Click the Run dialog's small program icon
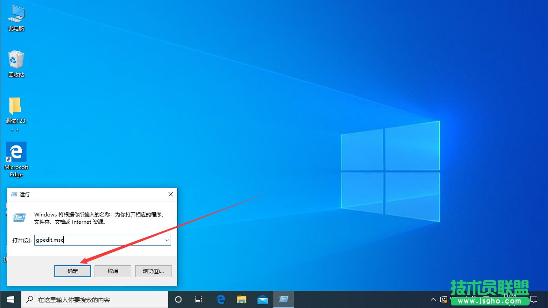This screenshot has width=548, height=308. [19, 217]
